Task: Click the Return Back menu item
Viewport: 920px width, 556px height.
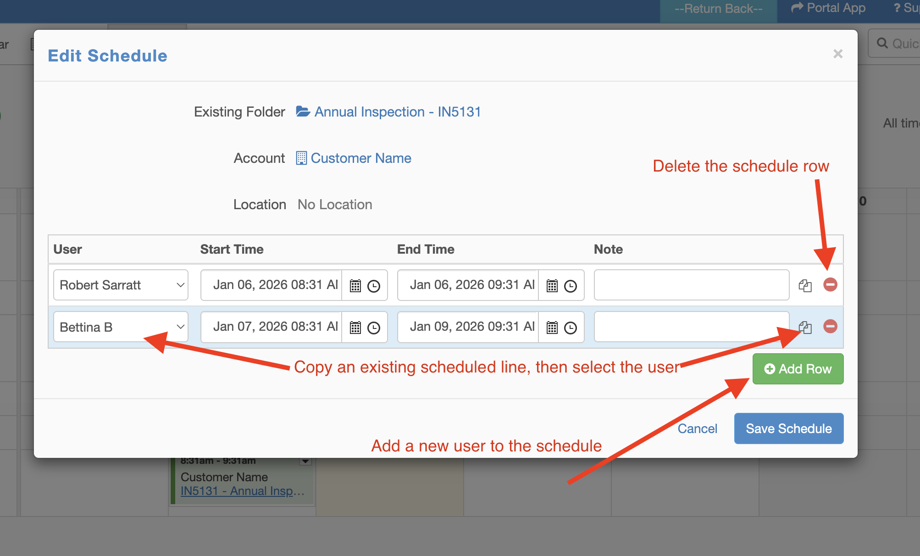Action: click(x=718, y=9)
